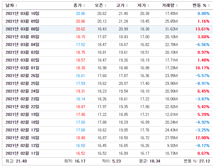Click the 12.01M volume cell
Viewport: 213px width, 168px height.
pos(171,115)
